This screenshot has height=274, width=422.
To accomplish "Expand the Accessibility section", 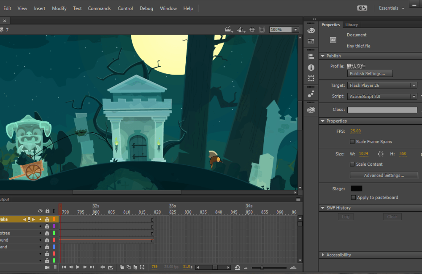I will [323, 255].
